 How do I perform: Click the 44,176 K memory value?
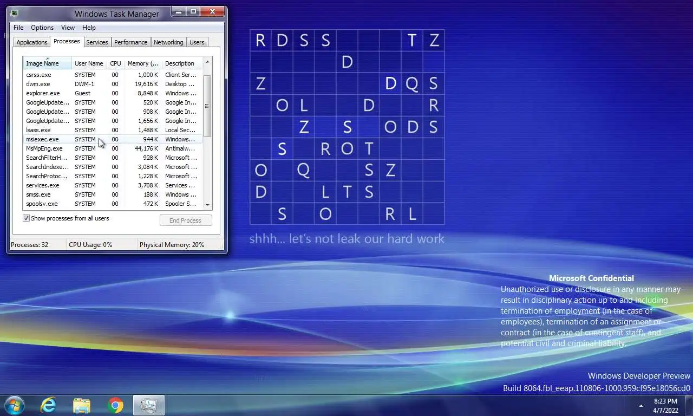[146, 148]
